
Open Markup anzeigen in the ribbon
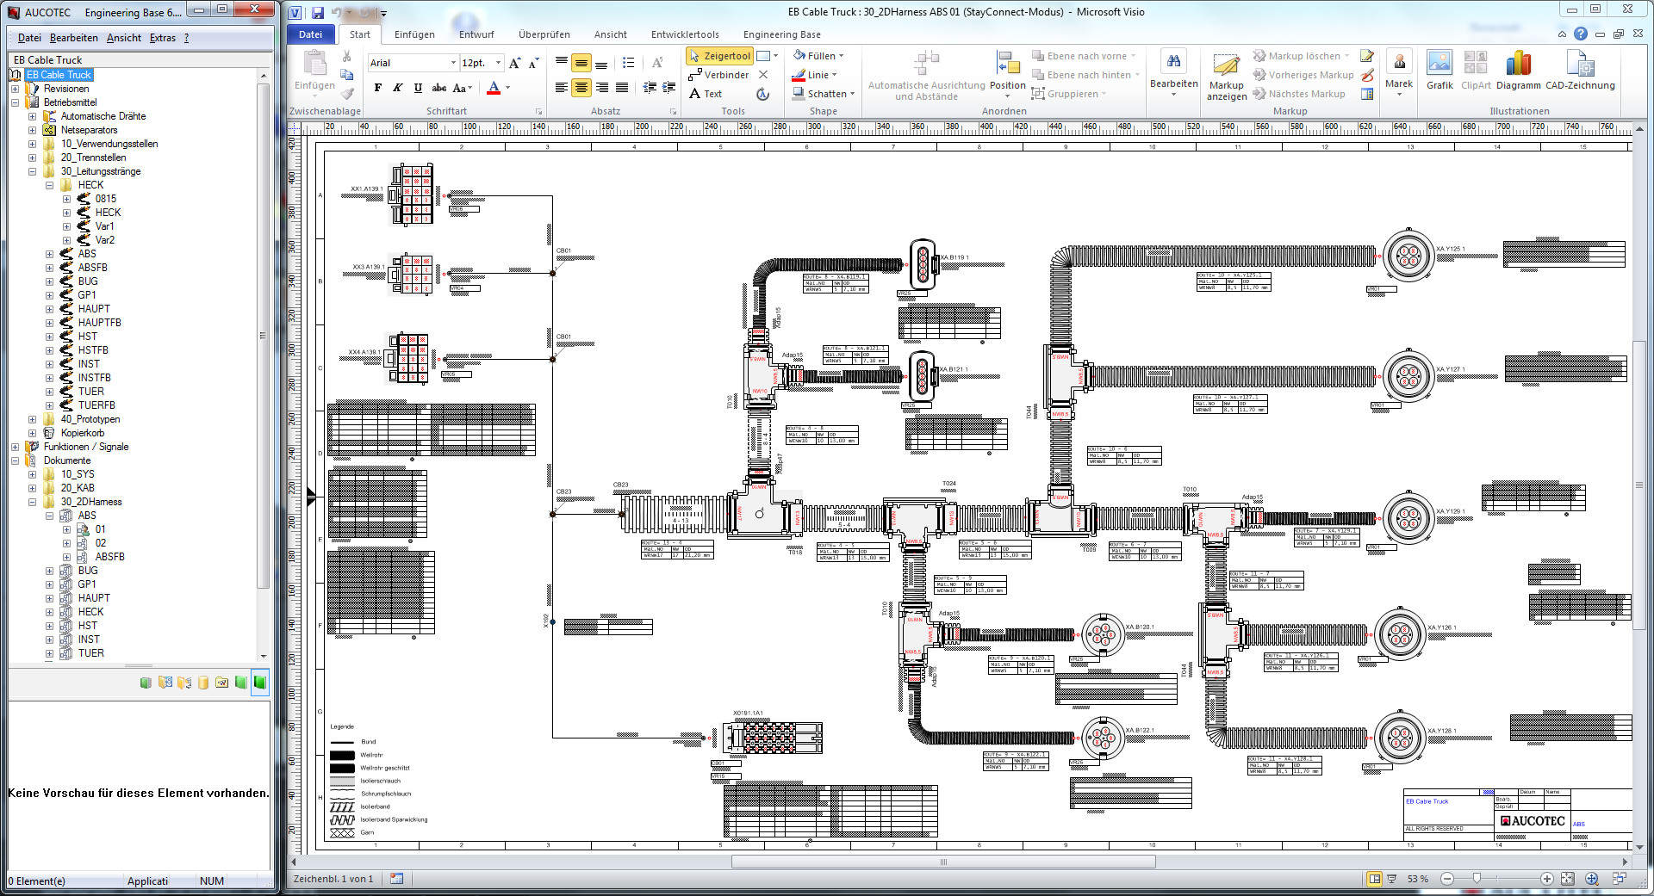point(1226,76)
